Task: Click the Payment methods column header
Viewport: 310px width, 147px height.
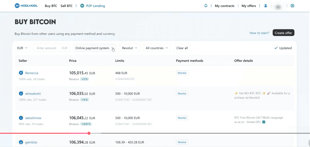Action: pos(190,61)
